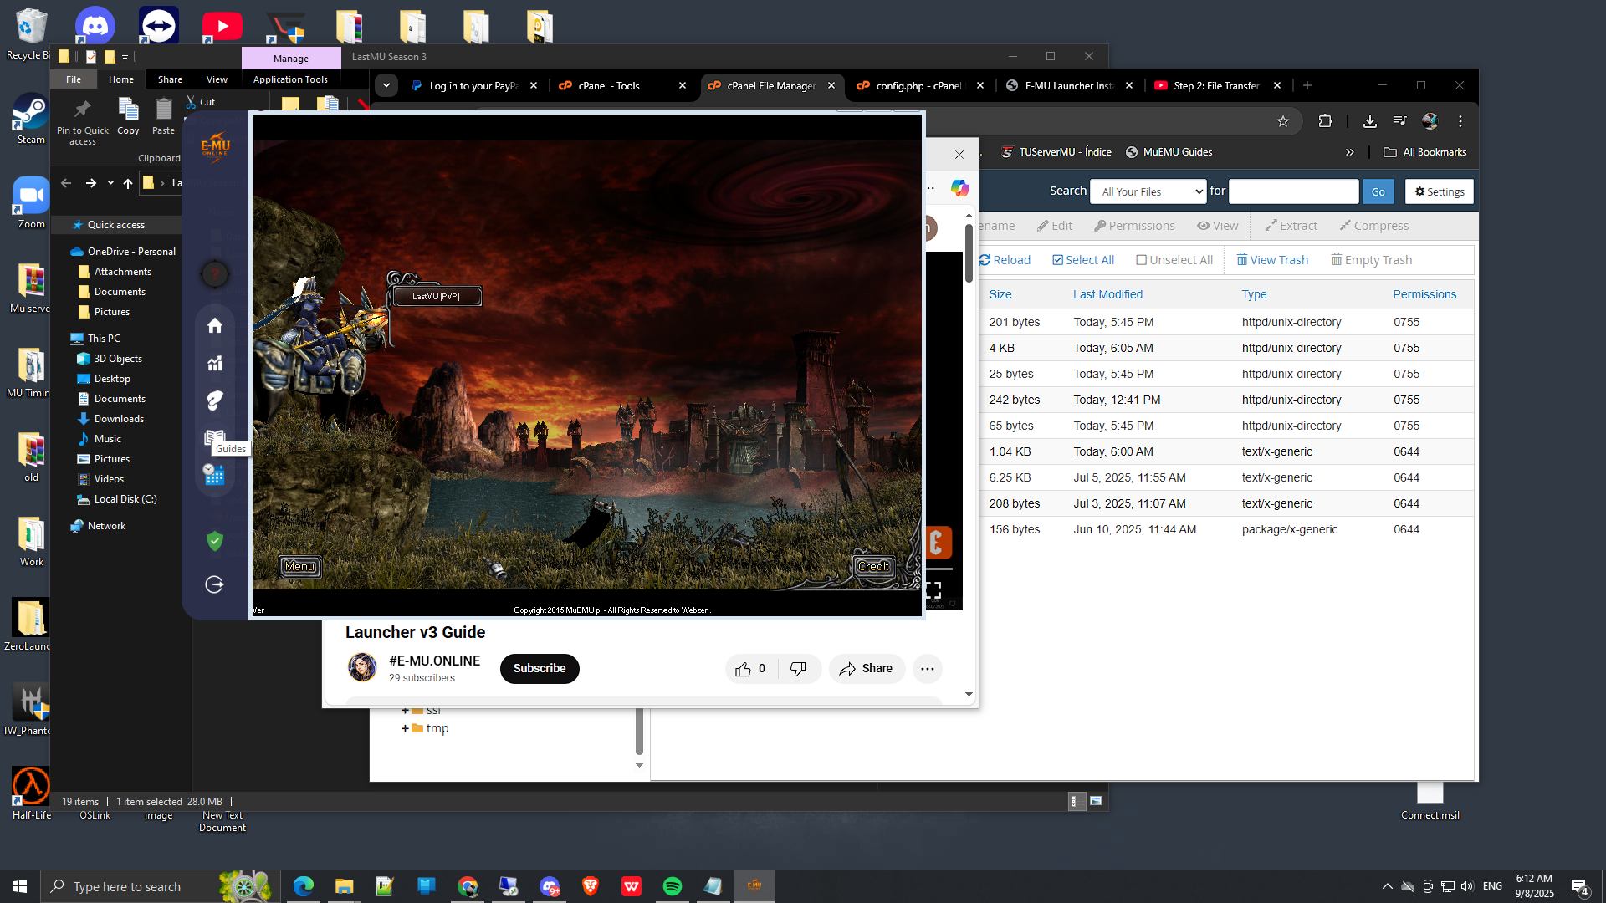1606x903 pixels.
Task: Open the events calendar icon in sidebar
Action: tap(214, 475)
